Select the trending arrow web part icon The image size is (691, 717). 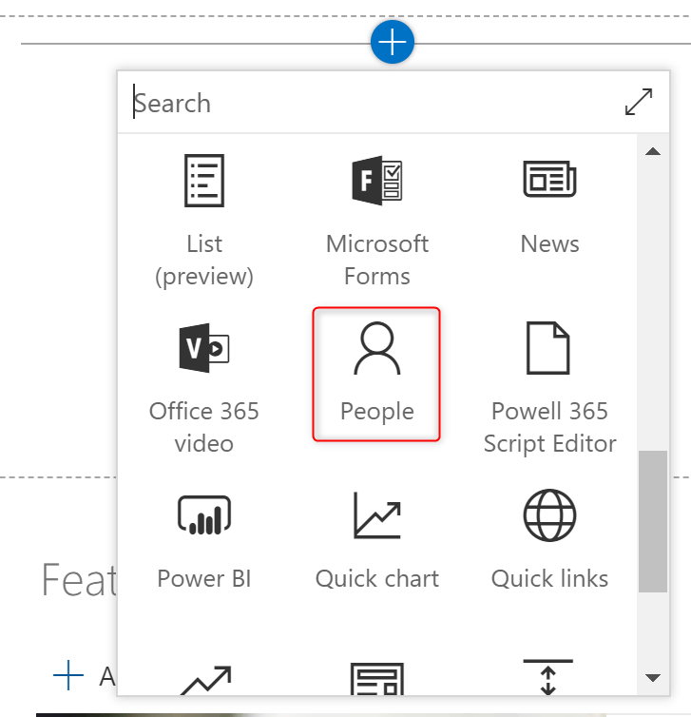click(205, 681)
